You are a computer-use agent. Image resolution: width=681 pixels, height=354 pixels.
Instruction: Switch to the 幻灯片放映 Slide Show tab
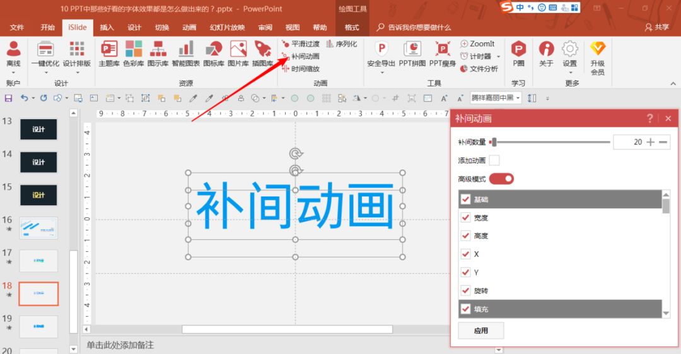tap(227, 27)
